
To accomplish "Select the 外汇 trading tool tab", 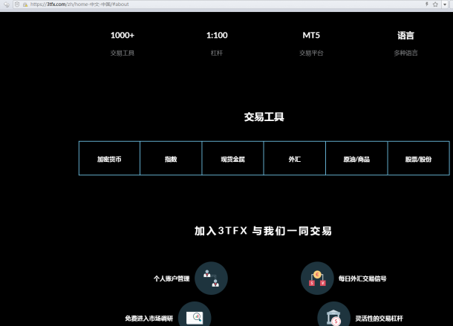I will point(295,158).
